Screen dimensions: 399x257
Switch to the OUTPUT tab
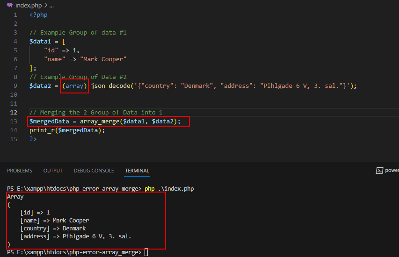click(53, 171)
